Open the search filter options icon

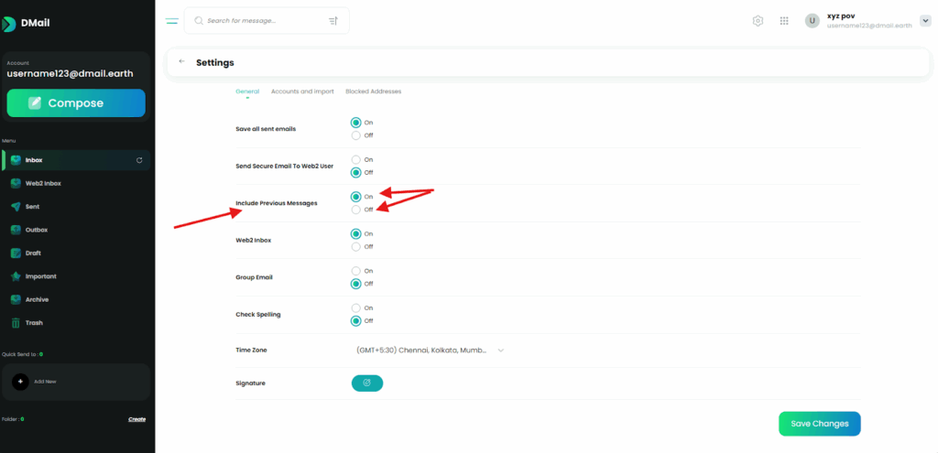pyautogui.click(x=333, y=20)
